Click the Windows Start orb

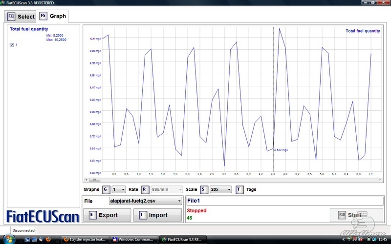(8, 239)
